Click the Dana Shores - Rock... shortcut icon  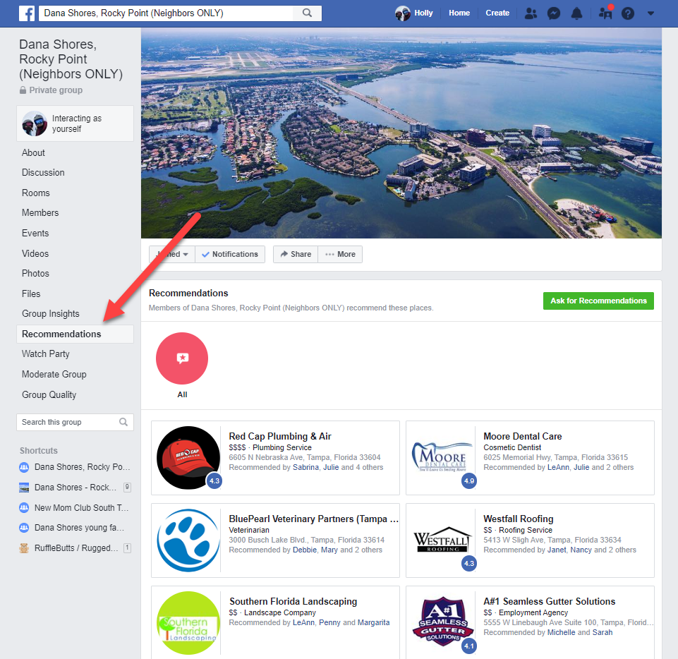click(24, 488)
